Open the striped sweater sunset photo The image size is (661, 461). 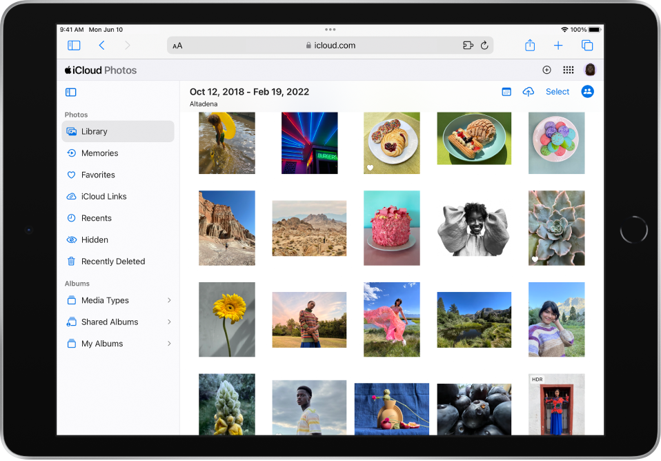click(x=309, y=320)
